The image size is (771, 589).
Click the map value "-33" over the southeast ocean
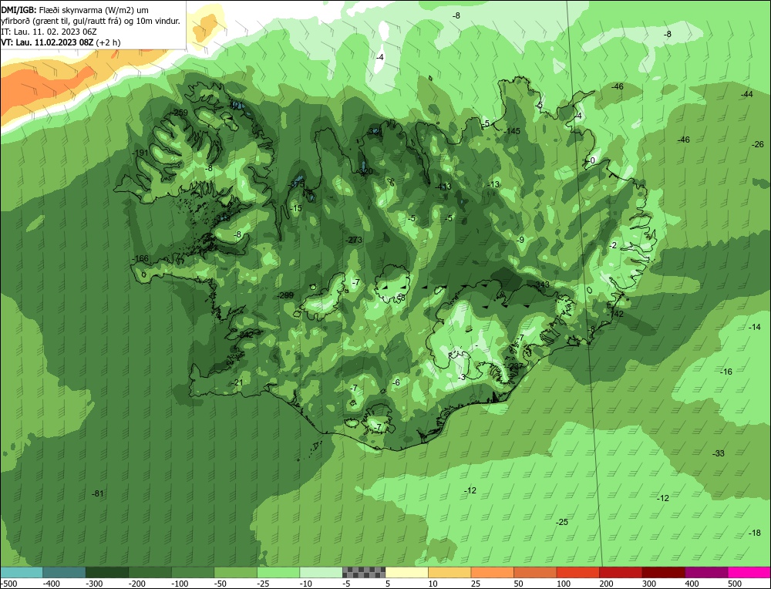pos(719,453)
